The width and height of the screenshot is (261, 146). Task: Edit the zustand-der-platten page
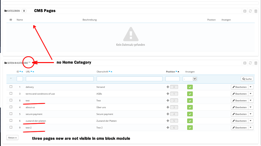point(240,121)
